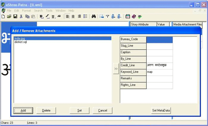Click the Slug_Line value field
This screenshot has width=208, height=126.
(159, 46)
